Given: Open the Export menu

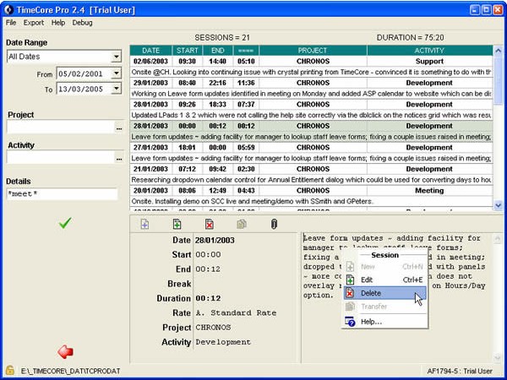Looking at the screenshot, I should (x=34, y=23).
